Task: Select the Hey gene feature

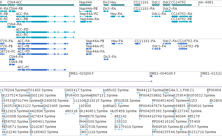Action: (x=117, y=5)
